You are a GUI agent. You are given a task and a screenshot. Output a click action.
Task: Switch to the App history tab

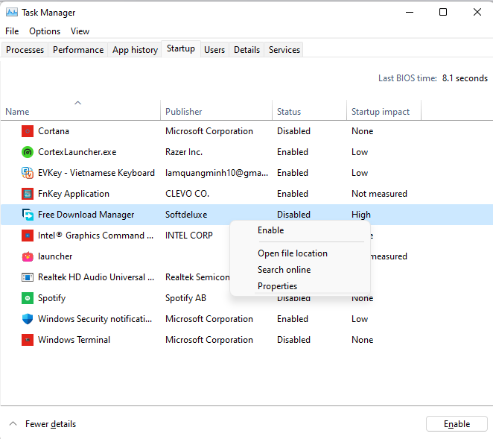pos(135,50)
